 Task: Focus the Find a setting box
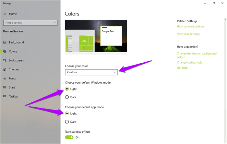[x=30, y=23]
